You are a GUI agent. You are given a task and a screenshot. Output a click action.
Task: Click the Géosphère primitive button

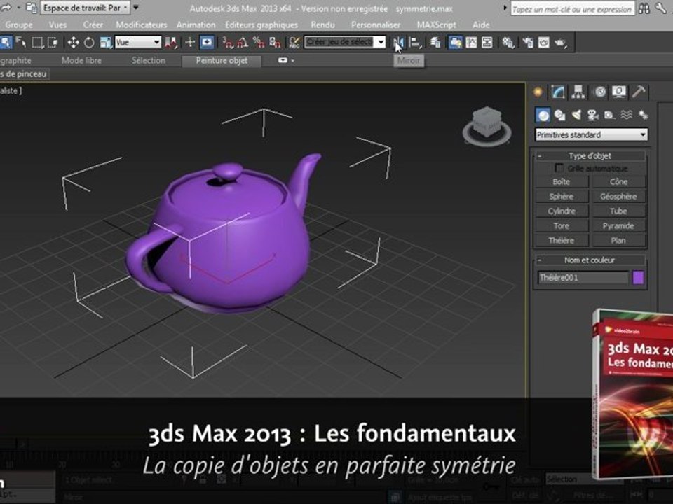click(x=618, y=196)
